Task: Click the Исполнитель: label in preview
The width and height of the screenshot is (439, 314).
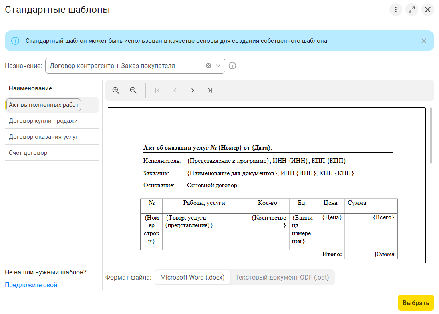Action: [162, 161]
